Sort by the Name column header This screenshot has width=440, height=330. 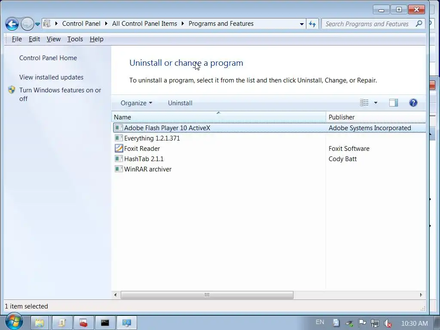219,117
